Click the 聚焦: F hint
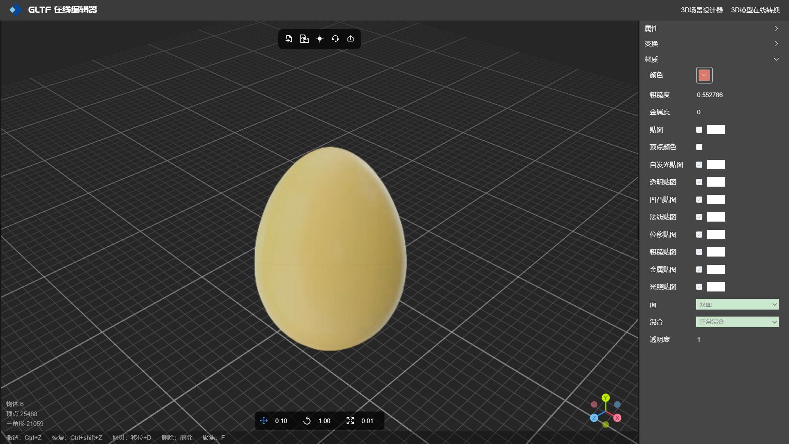This screenshot has height=444, width=789. [x=214, y=438]
